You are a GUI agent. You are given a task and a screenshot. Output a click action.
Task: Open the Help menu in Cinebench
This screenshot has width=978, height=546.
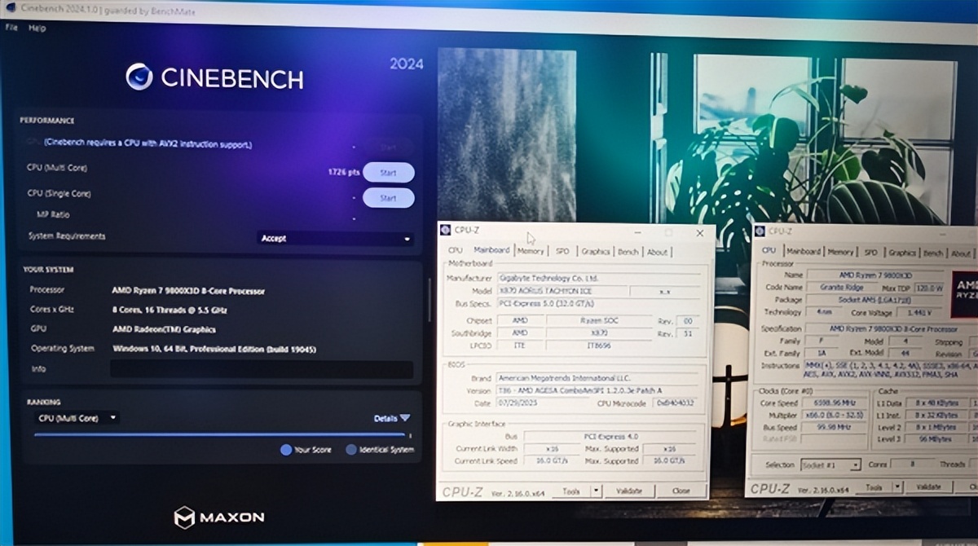37,28
